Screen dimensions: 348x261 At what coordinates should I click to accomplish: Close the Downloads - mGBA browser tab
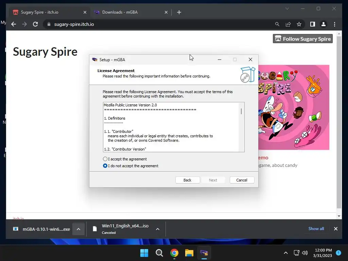pos(166,13)
